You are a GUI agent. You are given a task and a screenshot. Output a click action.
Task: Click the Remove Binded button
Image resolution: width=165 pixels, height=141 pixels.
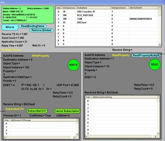tap(41, 30)
